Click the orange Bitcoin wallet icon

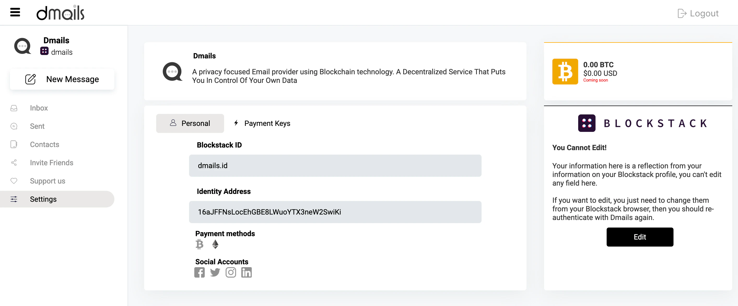pyautogui.click(x=565, y=71)
